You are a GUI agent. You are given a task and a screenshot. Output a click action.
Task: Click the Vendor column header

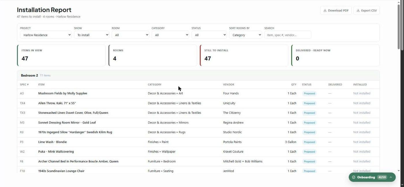(229, 85)
